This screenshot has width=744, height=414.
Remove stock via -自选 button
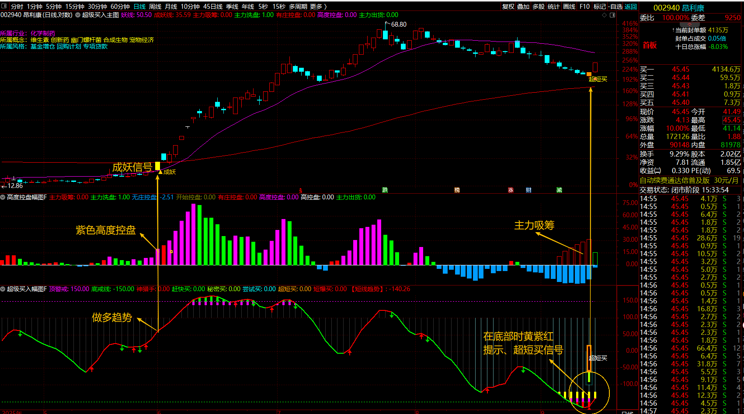click(615, 7)
